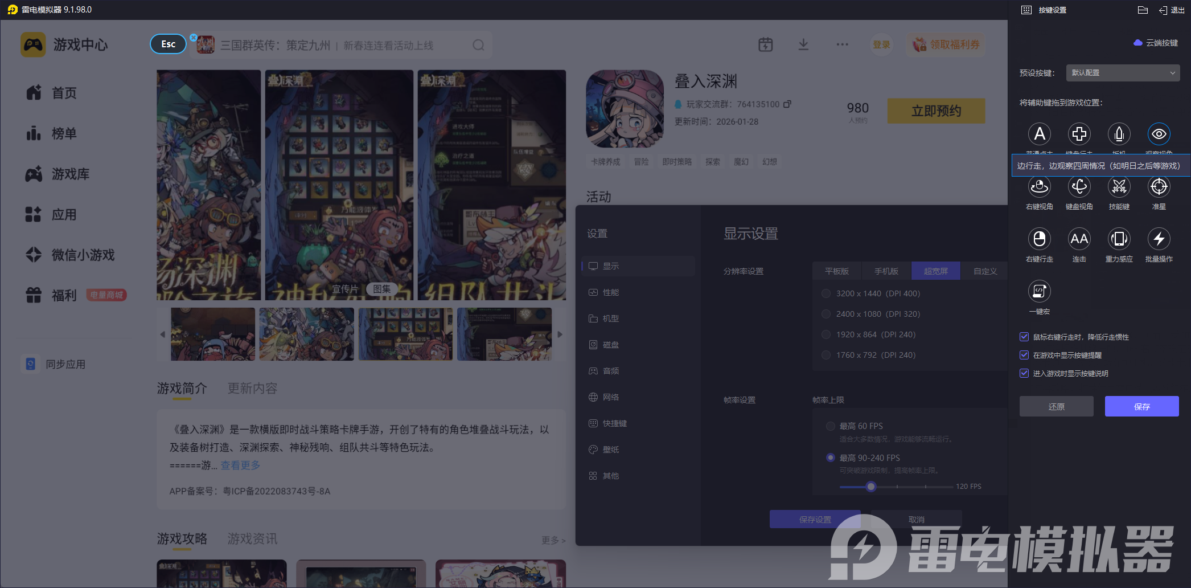Choose 最高 90-240 FPS frame rate option
Image resolution: width=1191 pixels, height=588 pixels.
831,458
